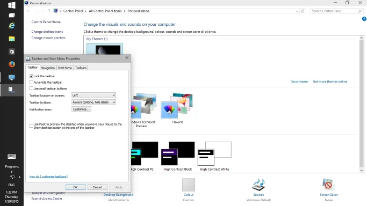Open the Windows Start button
Image resolution: width=367 pixels, height=206 pixels.
pos(11,5)
